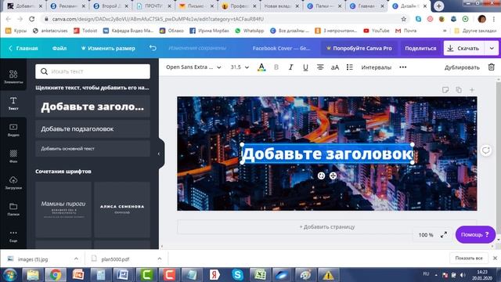Bookmark this page with star icon

[404, 19]
